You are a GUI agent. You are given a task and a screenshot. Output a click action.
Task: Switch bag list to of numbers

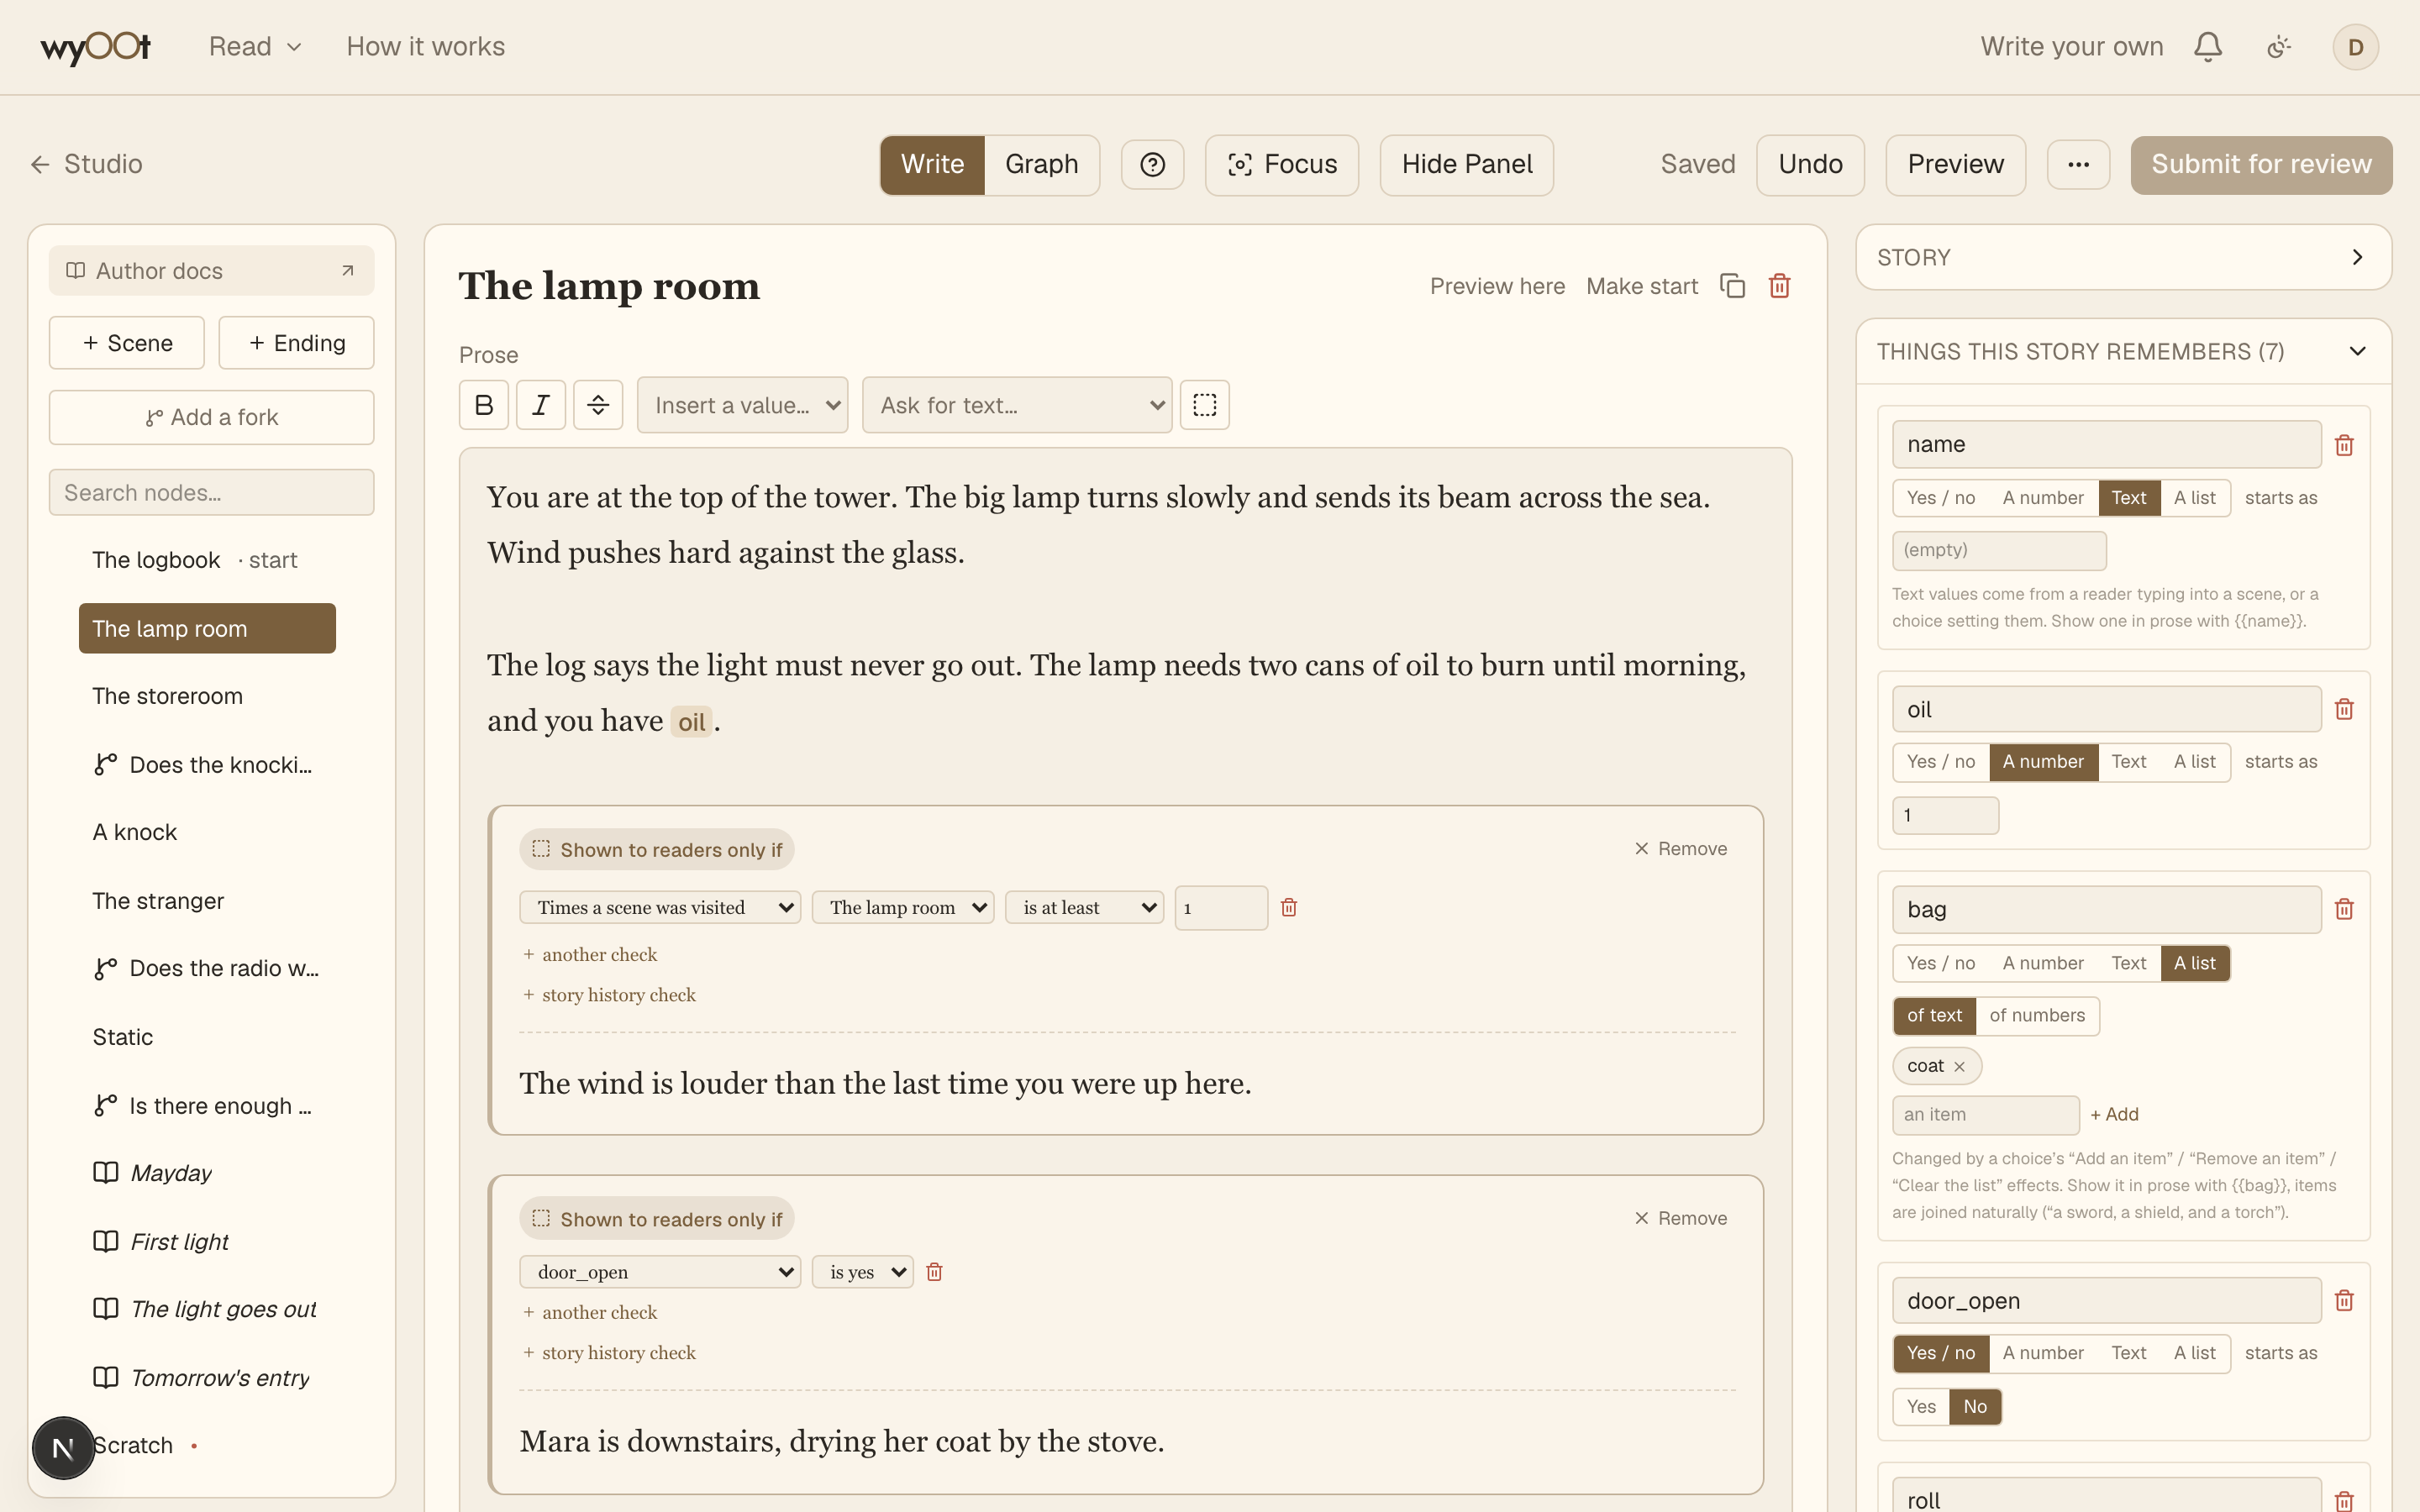pos(2037,1016)
